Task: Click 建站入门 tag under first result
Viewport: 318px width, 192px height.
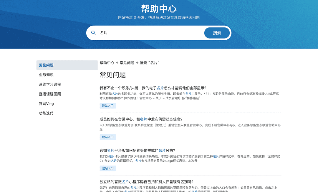Action: 108,106
